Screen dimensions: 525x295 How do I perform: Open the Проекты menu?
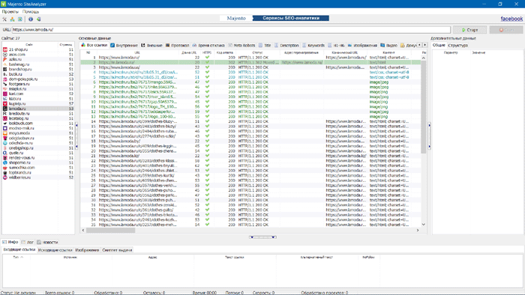(10, 12)
